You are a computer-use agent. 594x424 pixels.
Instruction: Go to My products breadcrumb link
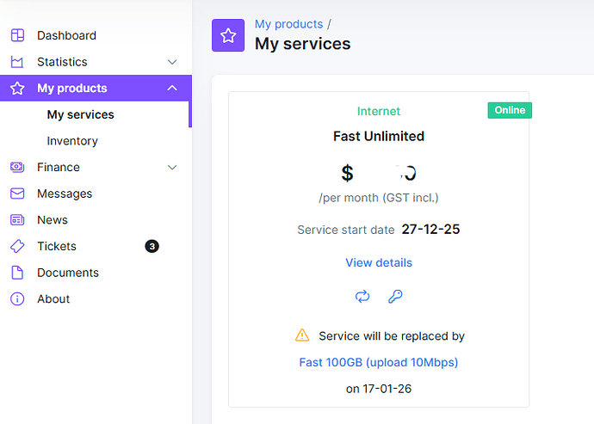(x=288, y=24)
